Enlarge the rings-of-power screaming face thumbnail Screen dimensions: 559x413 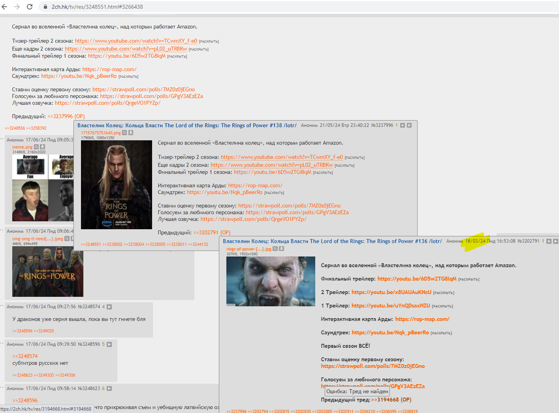click(x=271, y=281)
